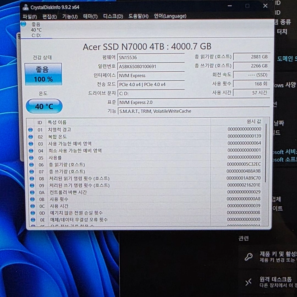Click the 40 °C temperature button
The width and height of the screenshot is (297, 297).
coord(44,106)
